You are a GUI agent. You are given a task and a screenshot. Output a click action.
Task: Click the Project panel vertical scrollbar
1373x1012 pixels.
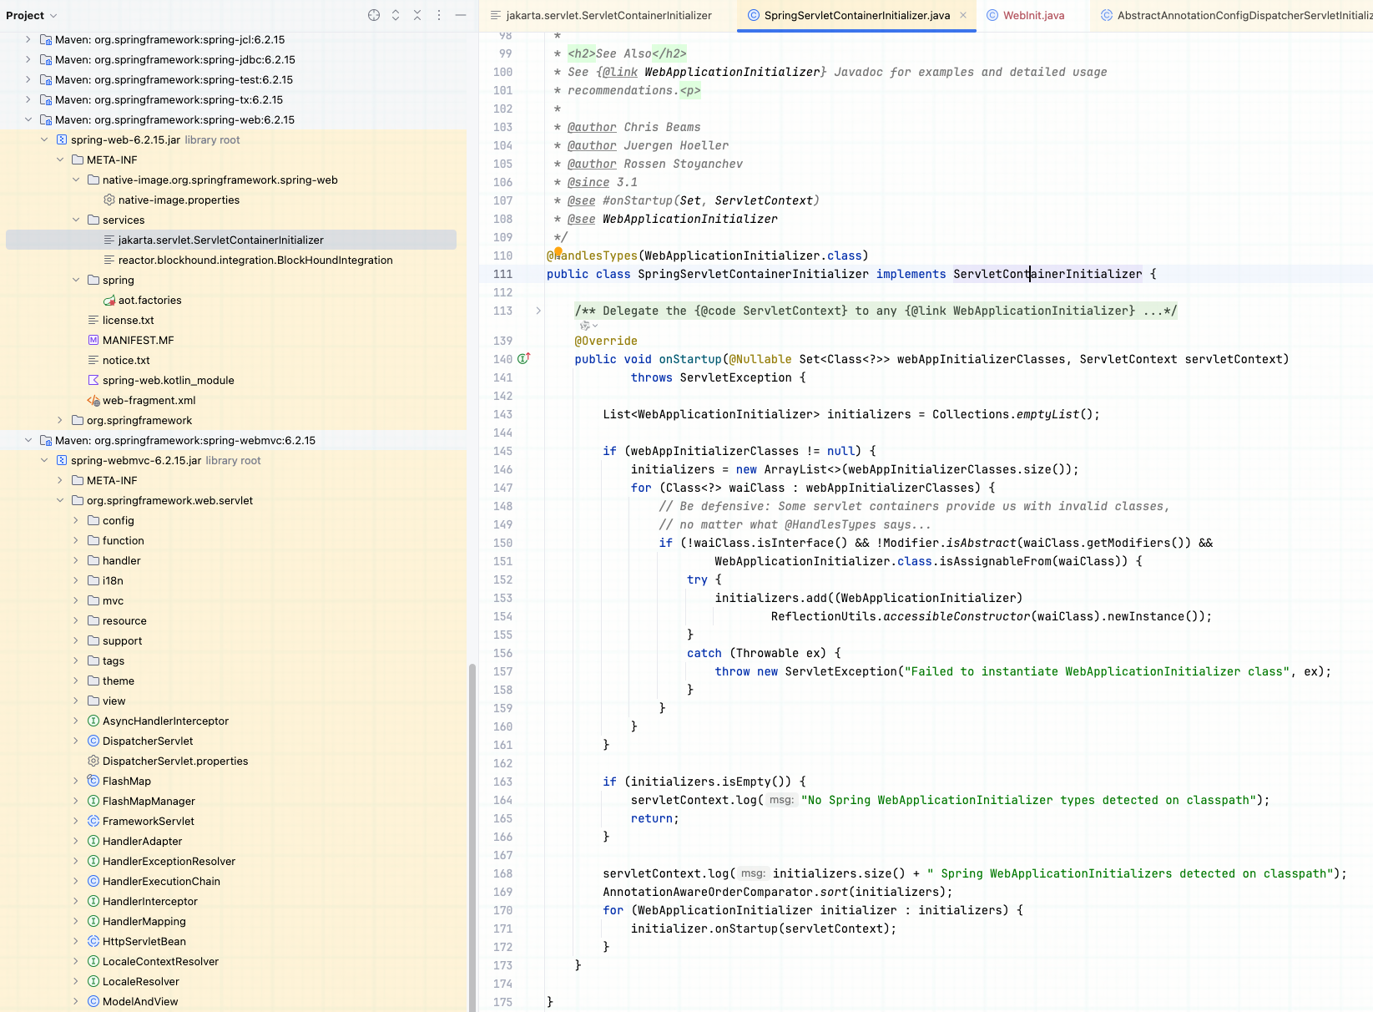point(472,835)
